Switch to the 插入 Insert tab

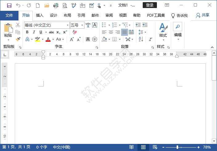point(40,15)
